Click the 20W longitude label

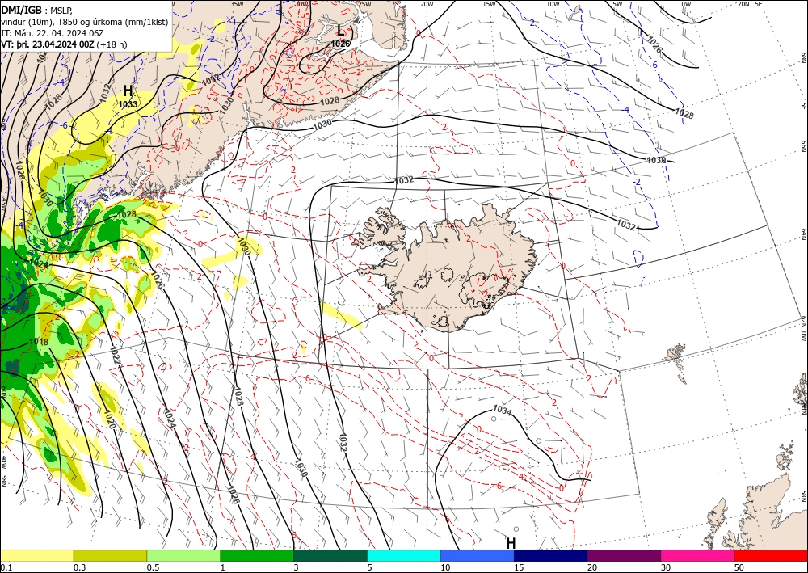[x=427, y=3]
